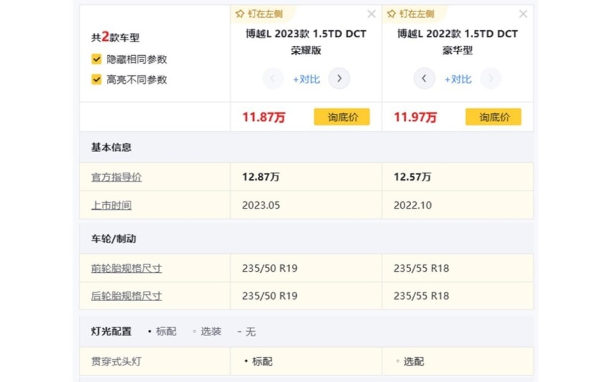
Task: Click launch date 2022.10
Action: coord(412,205)
